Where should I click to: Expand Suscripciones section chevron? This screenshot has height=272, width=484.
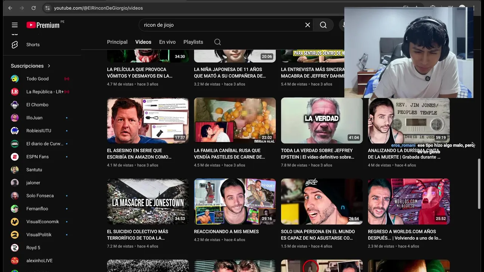49,66
